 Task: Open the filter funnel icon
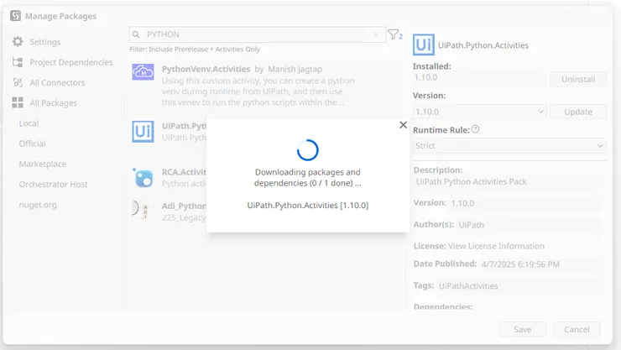(x=394, y=34)
